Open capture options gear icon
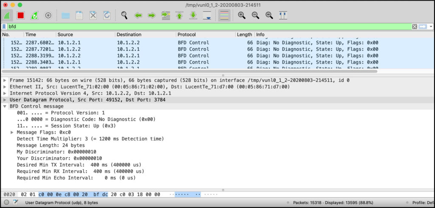The width and height of the screenshot is (435, 208). (x=48, y=15)
